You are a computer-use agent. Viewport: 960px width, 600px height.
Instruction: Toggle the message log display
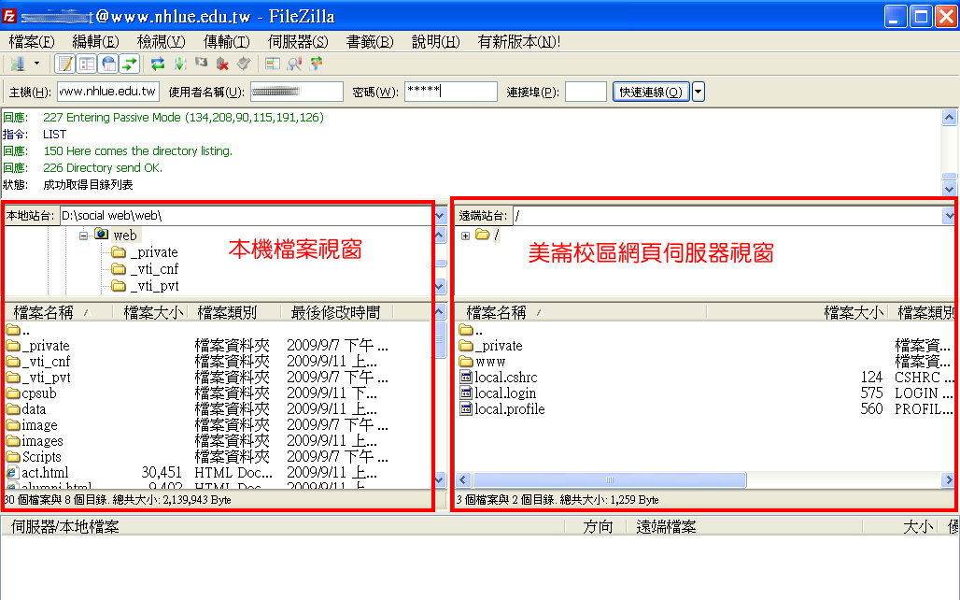click(65, 64)
